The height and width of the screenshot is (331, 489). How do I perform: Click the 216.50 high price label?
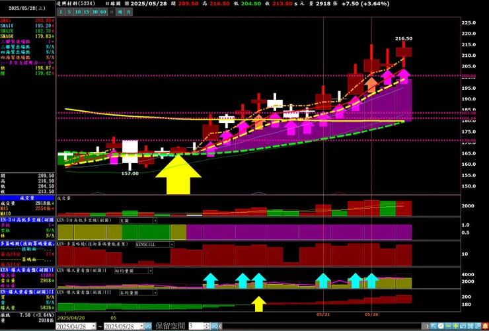[404, 38]
